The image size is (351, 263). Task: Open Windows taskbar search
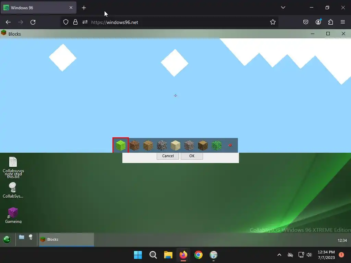pos(153,255)
